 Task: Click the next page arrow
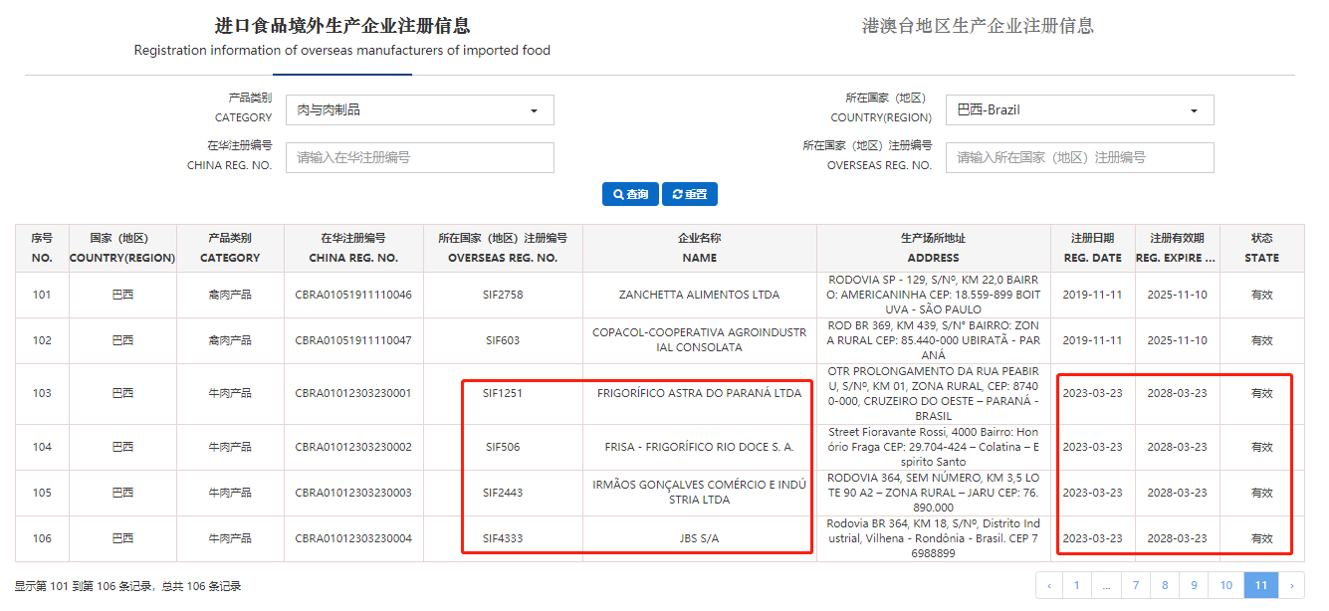pos(1291,585)
